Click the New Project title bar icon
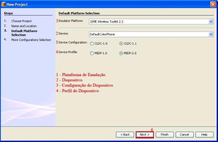218x142 pixels. pos(3,4)
